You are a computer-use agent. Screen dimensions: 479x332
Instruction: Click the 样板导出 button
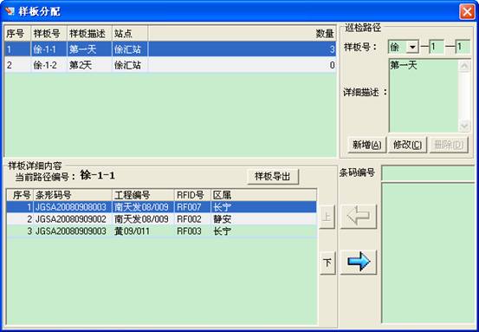[x=273, y=176]
